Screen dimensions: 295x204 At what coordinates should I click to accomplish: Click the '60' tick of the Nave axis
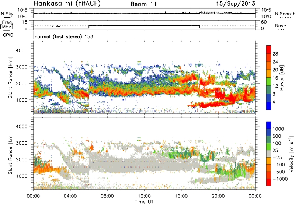click(264, 22)
